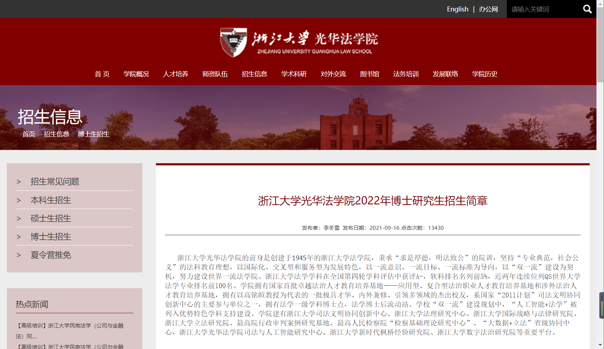Switch to the English version
Screen dimensions: 604x349
click(457, 9)
